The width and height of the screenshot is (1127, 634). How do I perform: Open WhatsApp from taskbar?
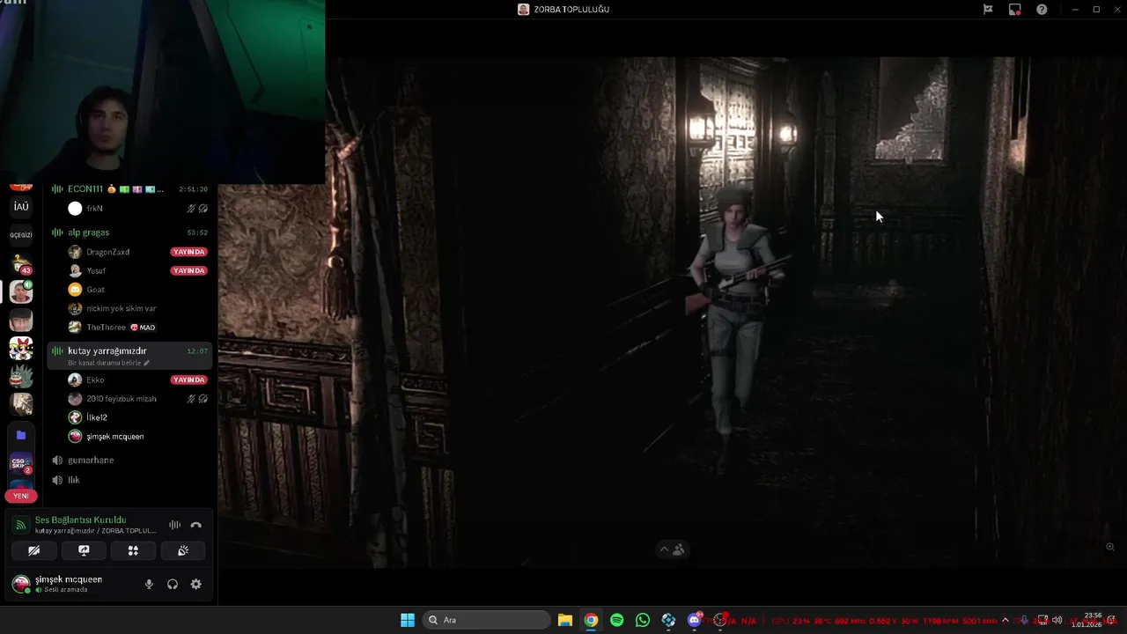pyautogui.click(x=643, y=620)
